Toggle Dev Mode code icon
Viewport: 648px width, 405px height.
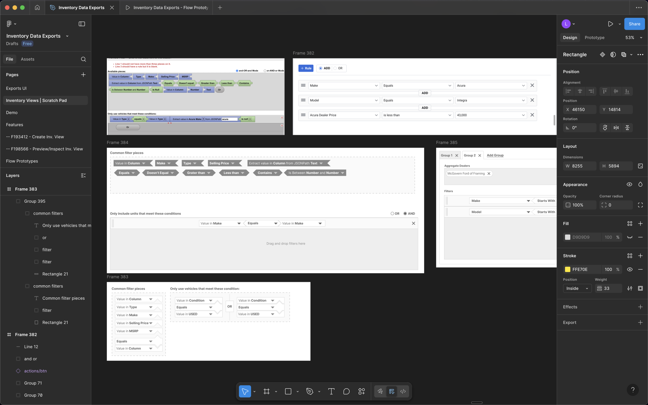403,391
